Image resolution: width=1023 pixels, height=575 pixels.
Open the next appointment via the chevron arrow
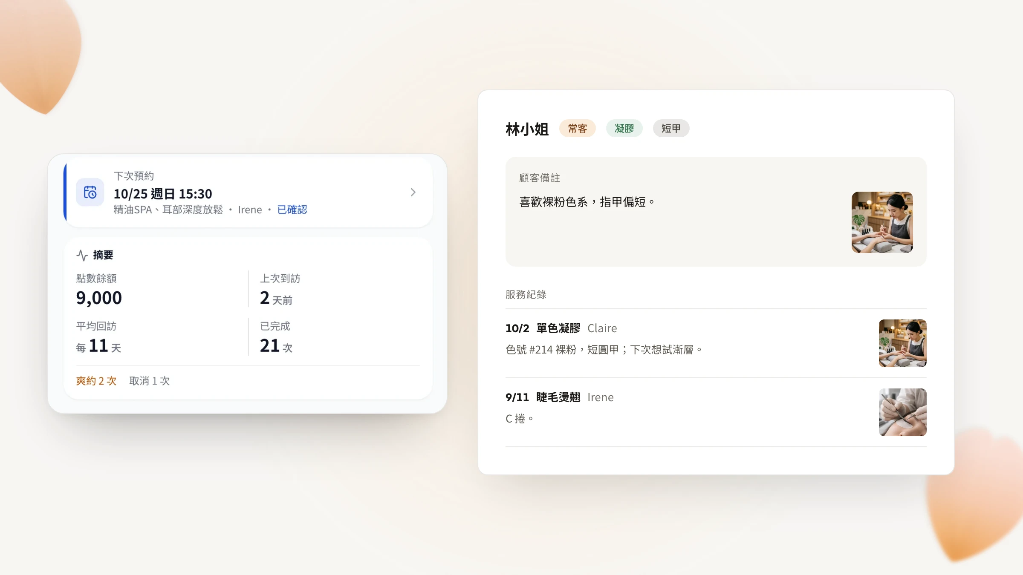click(413, 193)
